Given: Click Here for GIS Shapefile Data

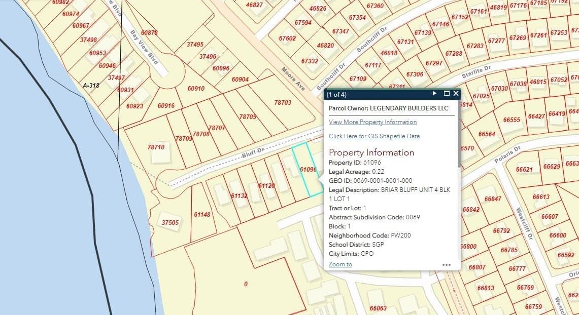Looking at the screenshot, I should pos(374,136).
